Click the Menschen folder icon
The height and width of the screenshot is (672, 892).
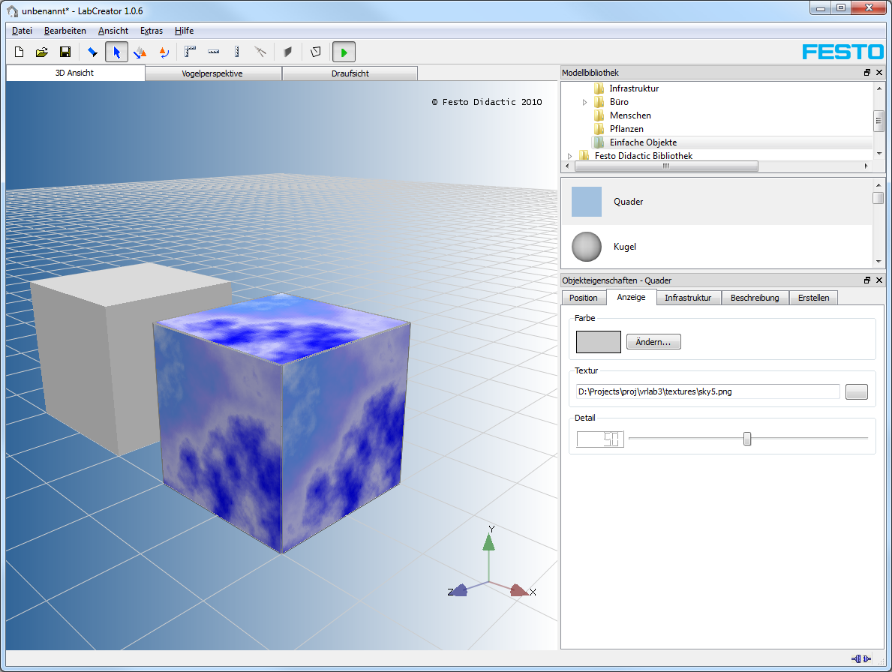click(599, 115)
